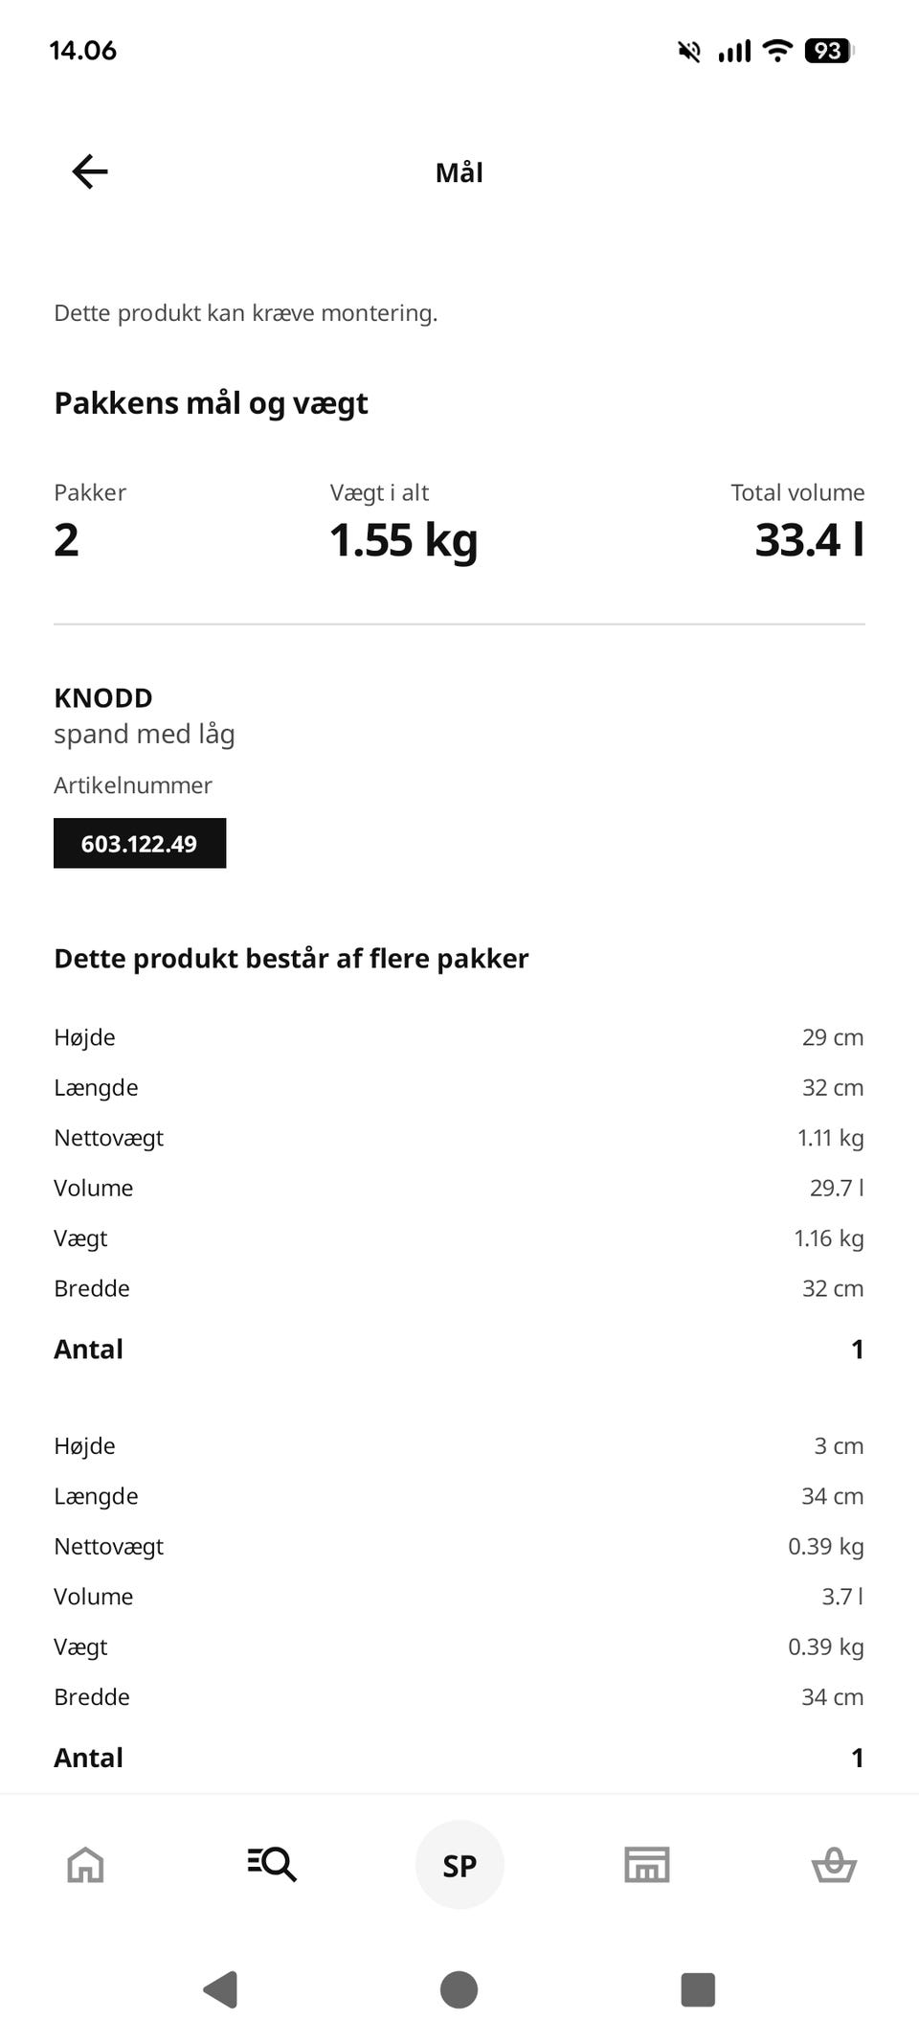Tap 'Dette produkt består af flere pakker' heading
Image resolution: width=919 pixels, height=2043 pixels.
tap(291, 959)
